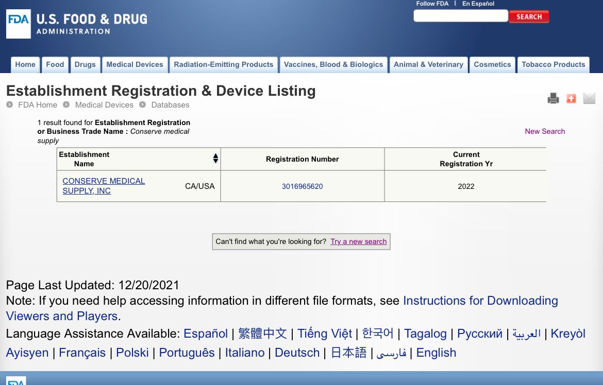Click the footer FDA logo
Viewport: 603px width, 385px height.
pos(16,381)
